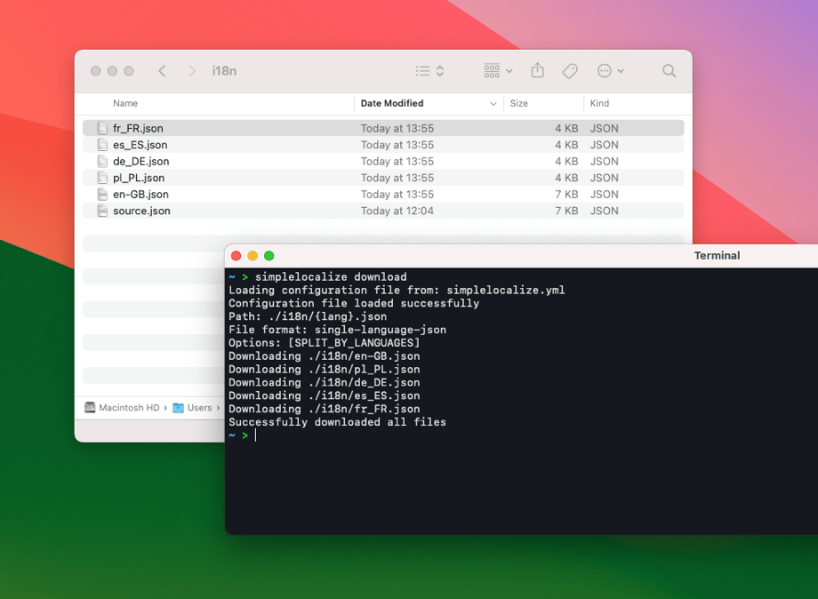Go back in Finder navigation
This screenshot has height=599, width=818.
[x=162, y=71]
